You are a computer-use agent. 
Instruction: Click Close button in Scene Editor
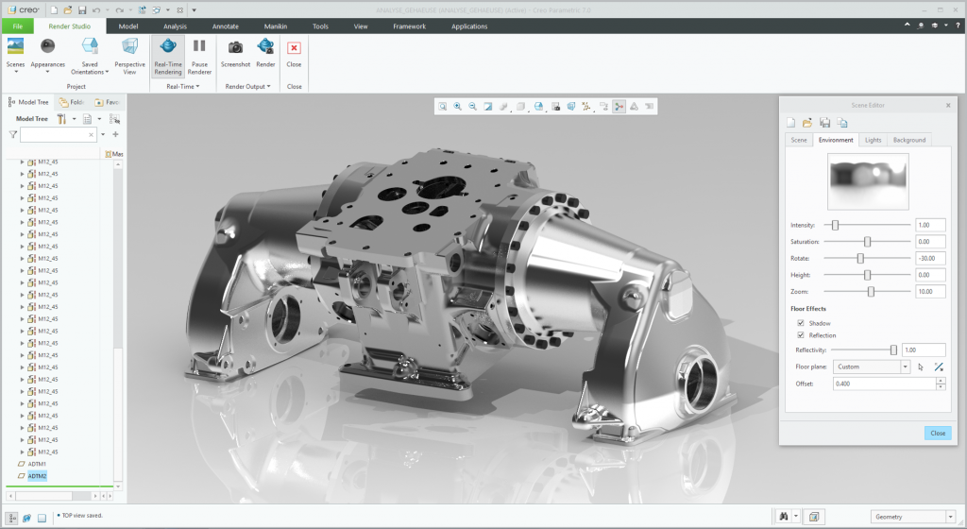coord(937,433)
